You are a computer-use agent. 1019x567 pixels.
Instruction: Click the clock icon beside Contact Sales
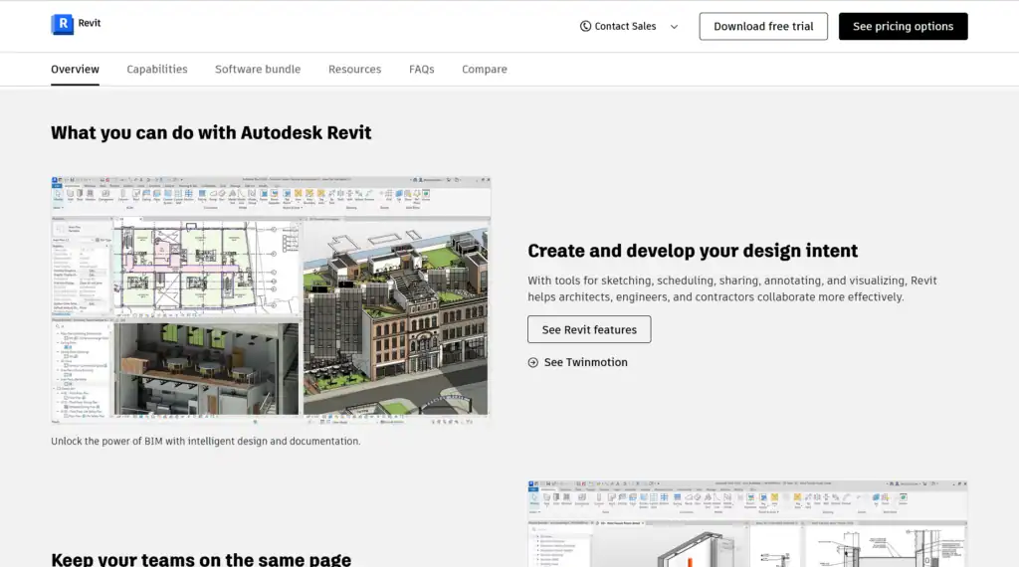coord(585,26)
